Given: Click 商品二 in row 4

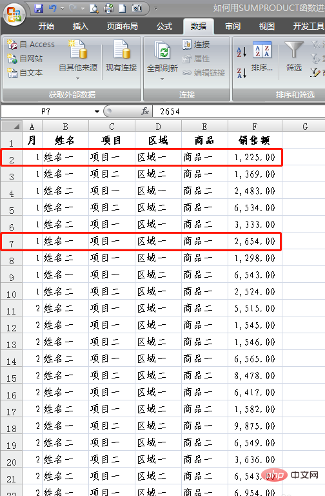Looking at the screenshot, I should (x=204, y=191).
